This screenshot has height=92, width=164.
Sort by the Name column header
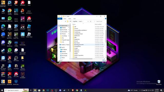pyautogui.click(x=74, y=24)
